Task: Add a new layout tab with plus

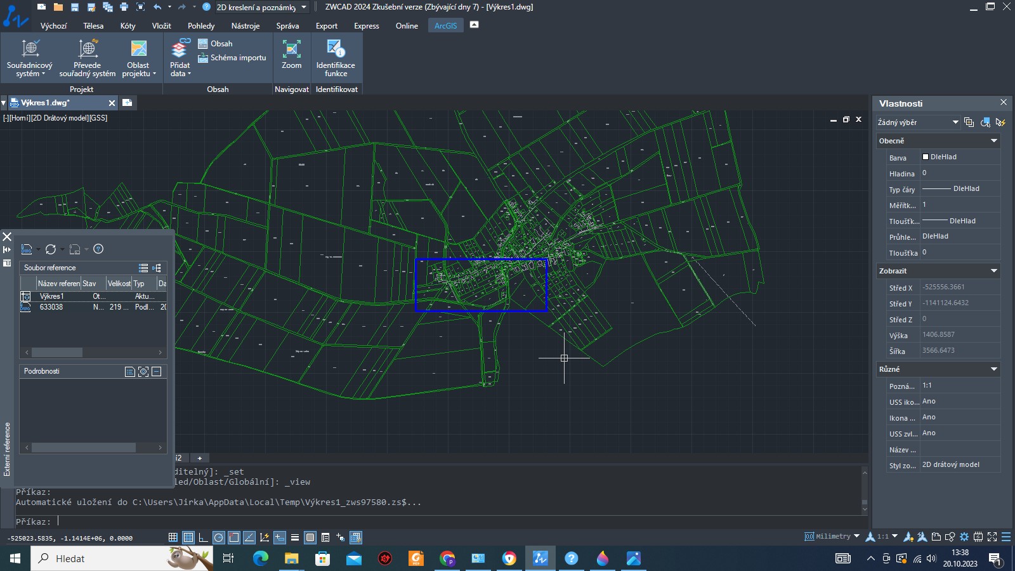Action: (x=199, y=458)
